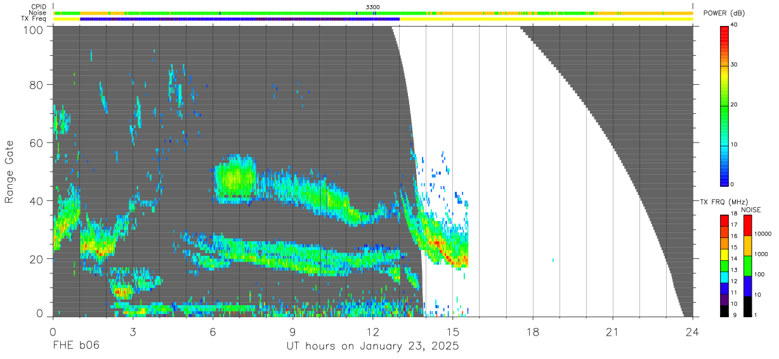Click the 21 tick on UT hours axis
Image resolution: width=779 pixels, height=359 pixels.
[x=613, y=331]
